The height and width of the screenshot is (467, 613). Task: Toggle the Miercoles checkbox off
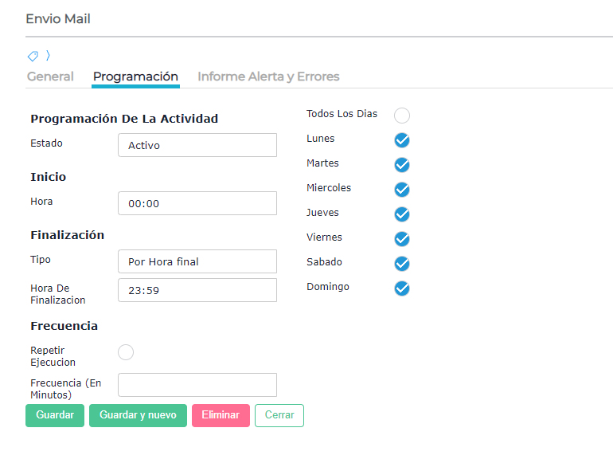402,190
